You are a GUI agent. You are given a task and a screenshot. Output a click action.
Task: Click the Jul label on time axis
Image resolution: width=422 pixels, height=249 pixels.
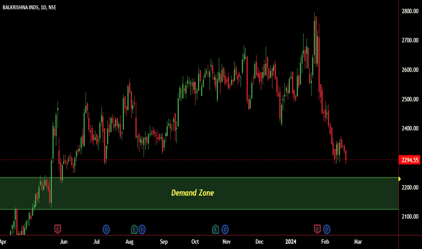pyautogui.click(x=96, y=242)
